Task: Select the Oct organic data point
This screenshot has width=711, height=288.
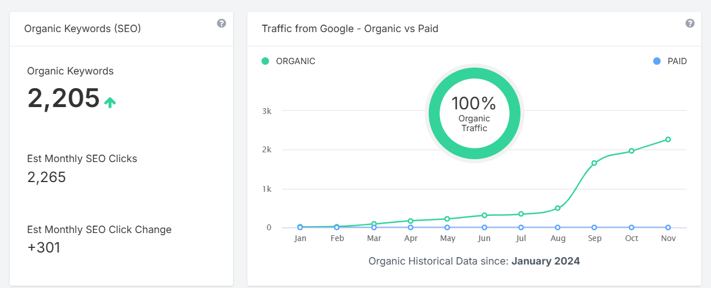Action: click(x=631, y=151)
